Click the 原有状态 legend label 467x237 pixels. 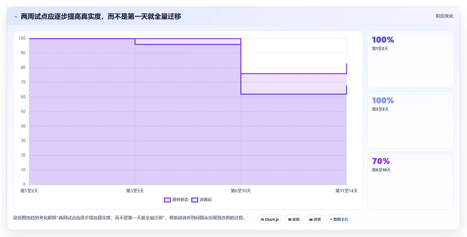point(180,200)
